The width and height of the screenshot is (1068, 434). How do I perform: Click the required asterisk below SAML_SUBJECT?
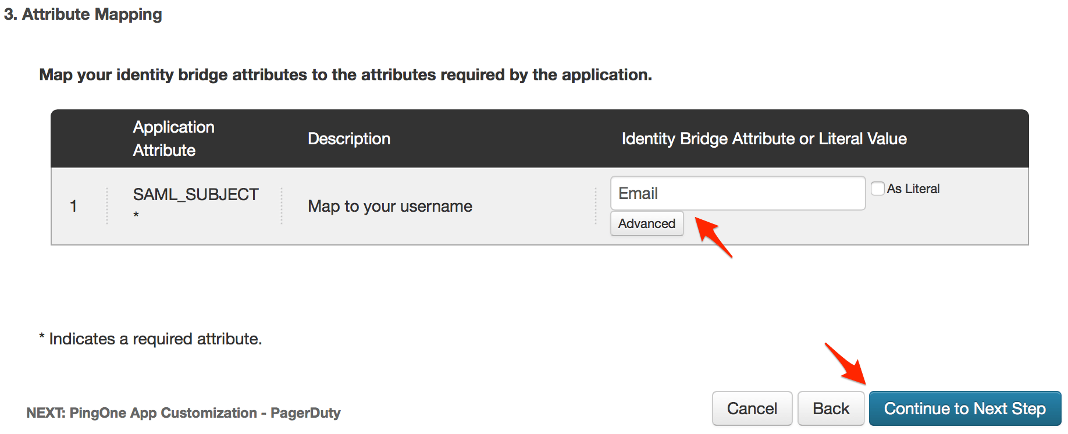coord(136,215)
